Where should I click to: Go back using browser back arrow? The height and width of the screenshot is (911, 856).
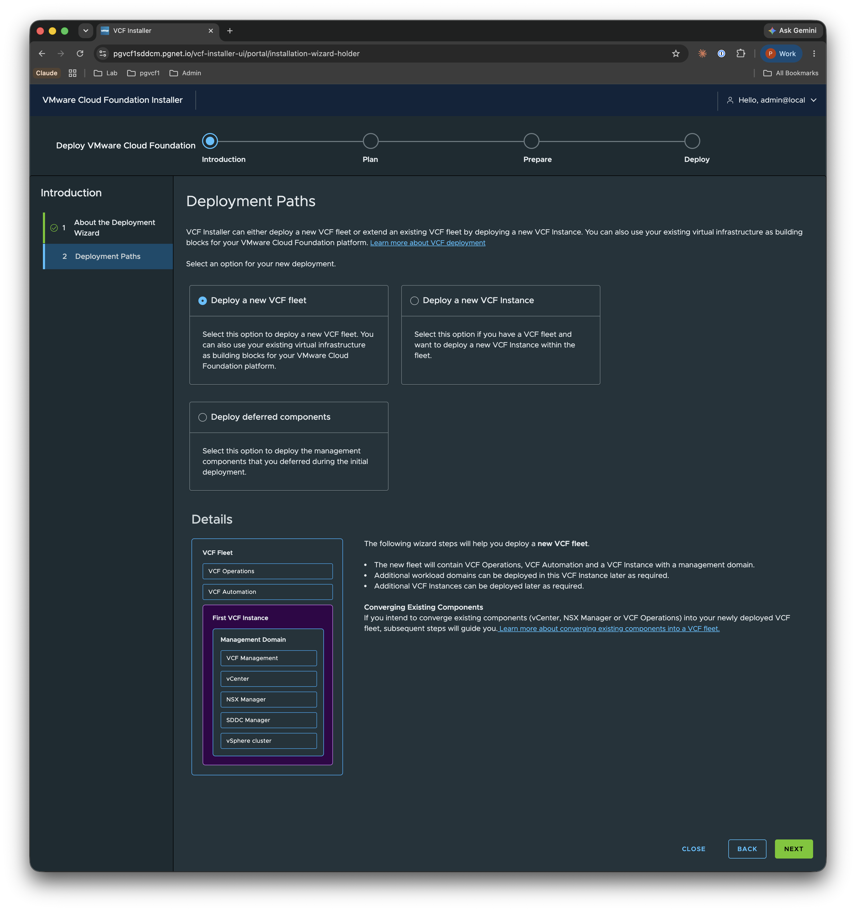tap(42, 54)
